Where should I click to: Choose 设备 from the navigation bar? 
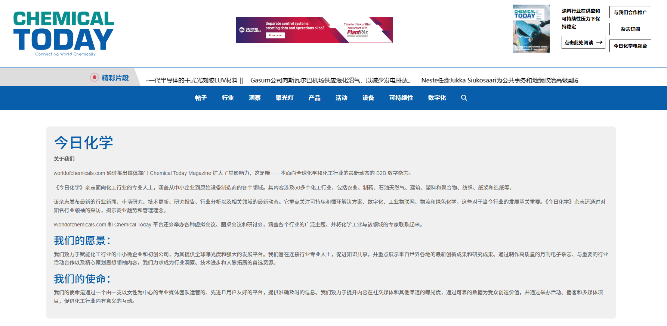(x=368, y=98)
